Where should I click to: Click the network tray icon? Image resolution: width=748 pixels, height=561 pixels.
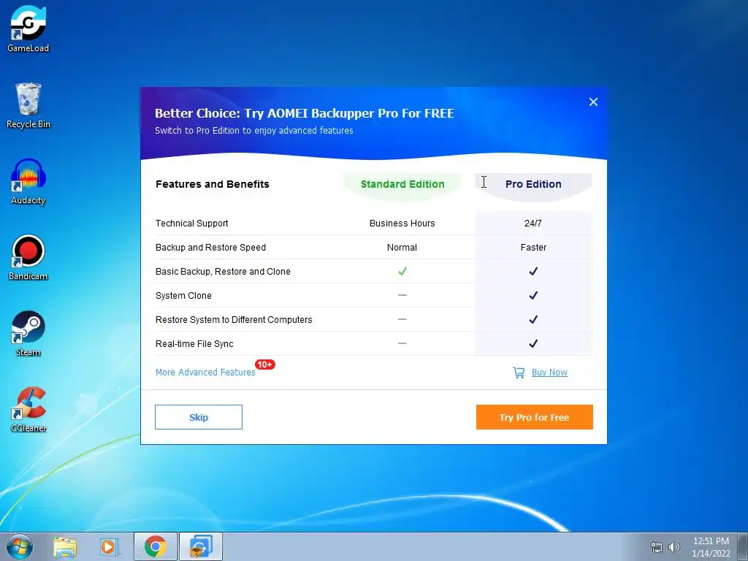657,547
